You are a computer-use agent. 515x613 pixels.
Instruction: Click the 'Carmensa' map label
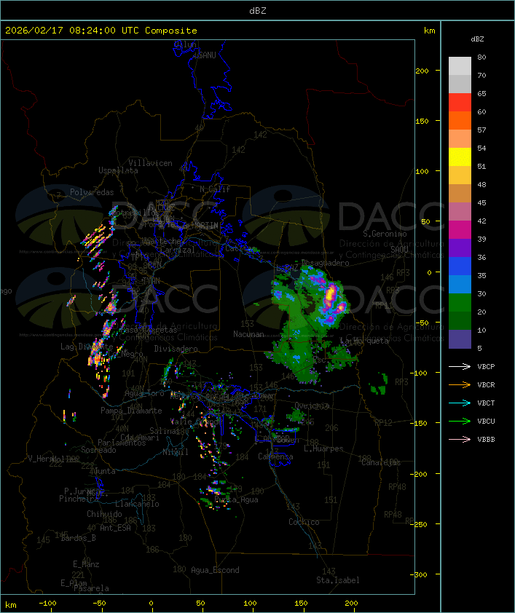click(275, 456)
